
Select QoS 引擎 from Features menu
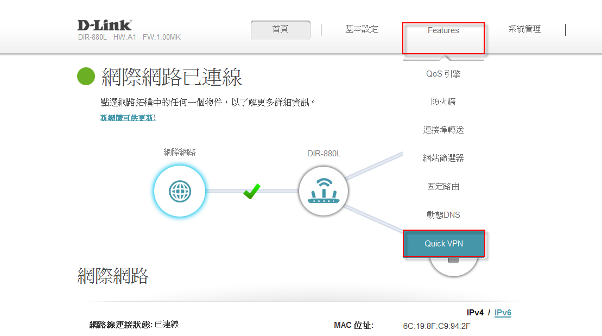coord(443,74)
